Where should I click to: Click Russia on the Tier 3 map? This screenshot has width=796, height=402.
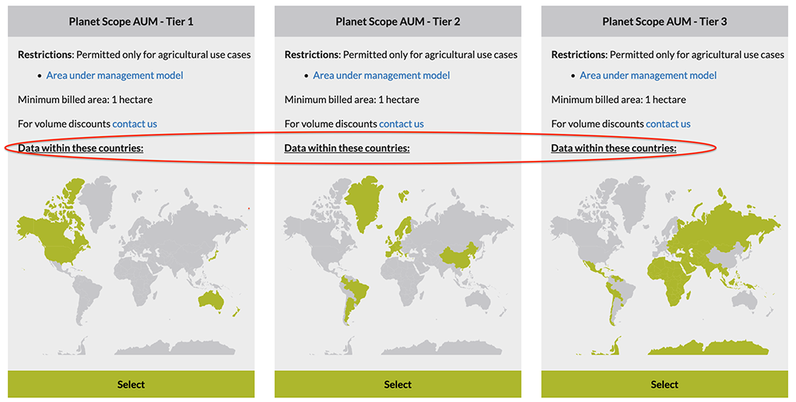click(x=731, y=224)
